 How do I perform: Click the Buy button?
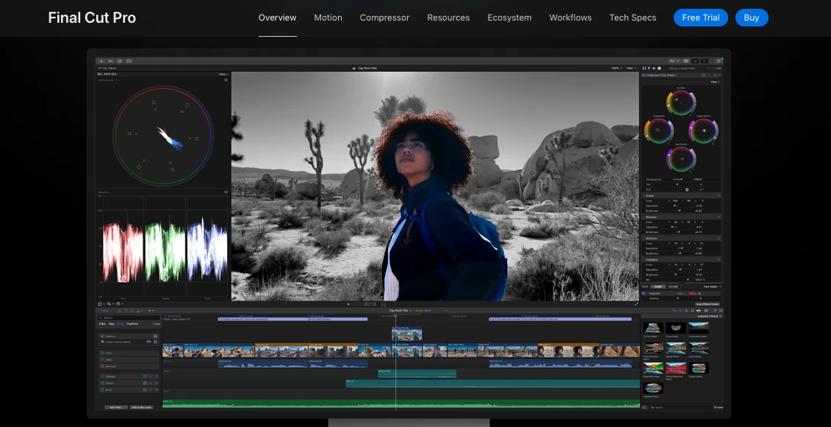point(752,18)
